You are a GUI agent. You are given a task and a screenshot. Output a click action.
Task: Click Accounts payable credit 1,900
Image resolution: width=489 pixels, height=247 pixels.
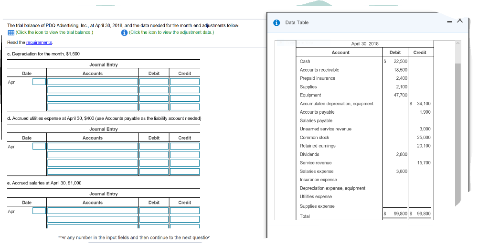tap(425, 112)
